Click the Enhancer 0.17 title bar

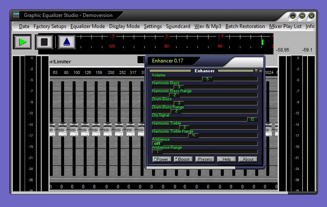point(173,61)
